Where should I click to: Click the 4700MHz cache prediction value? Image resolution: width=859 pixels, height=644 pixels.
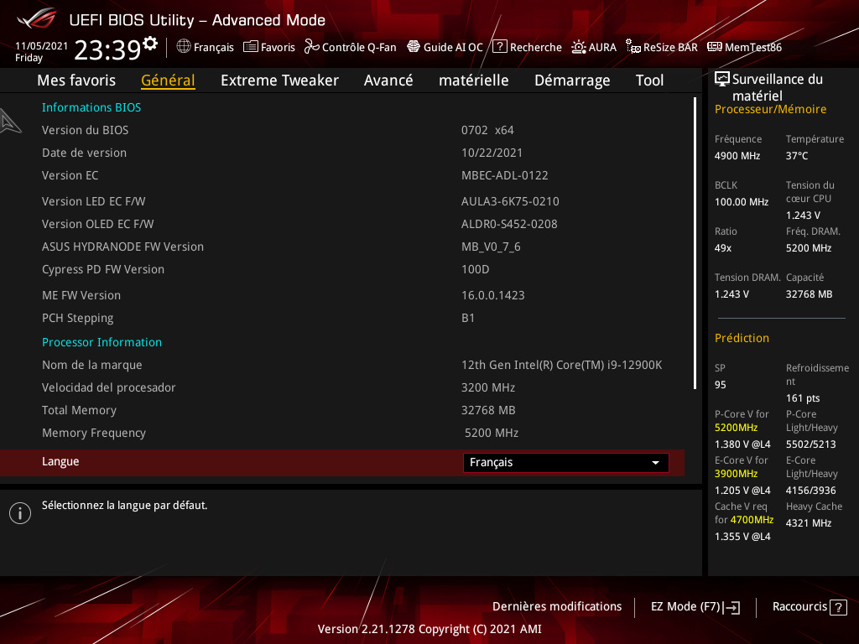point(752,520)
